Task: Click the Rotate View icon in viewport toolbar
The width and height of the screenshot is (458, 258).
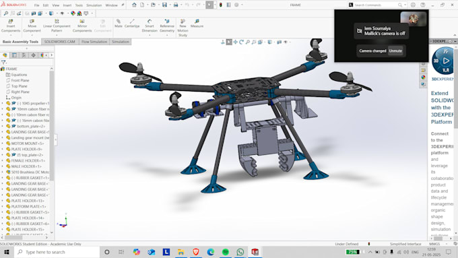Action: coord(241,42)
